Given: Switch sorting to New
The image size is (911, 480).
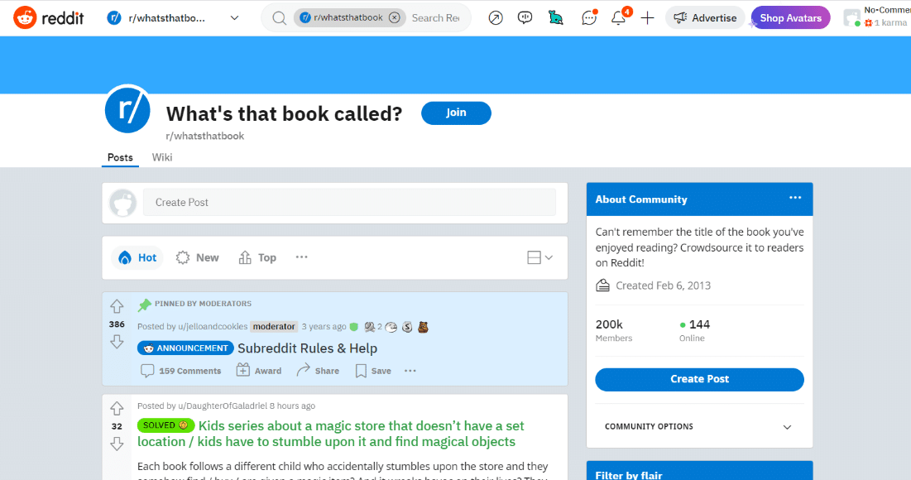Looking at the screenshot, I should (x=197, y=257).
